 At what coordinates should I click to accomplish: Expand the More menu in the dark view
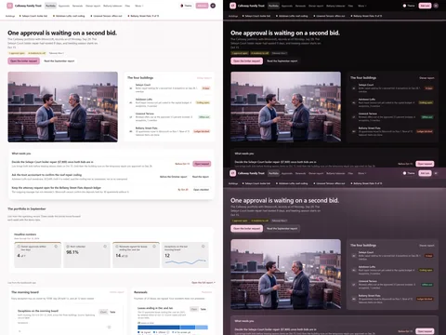[362, 6]
